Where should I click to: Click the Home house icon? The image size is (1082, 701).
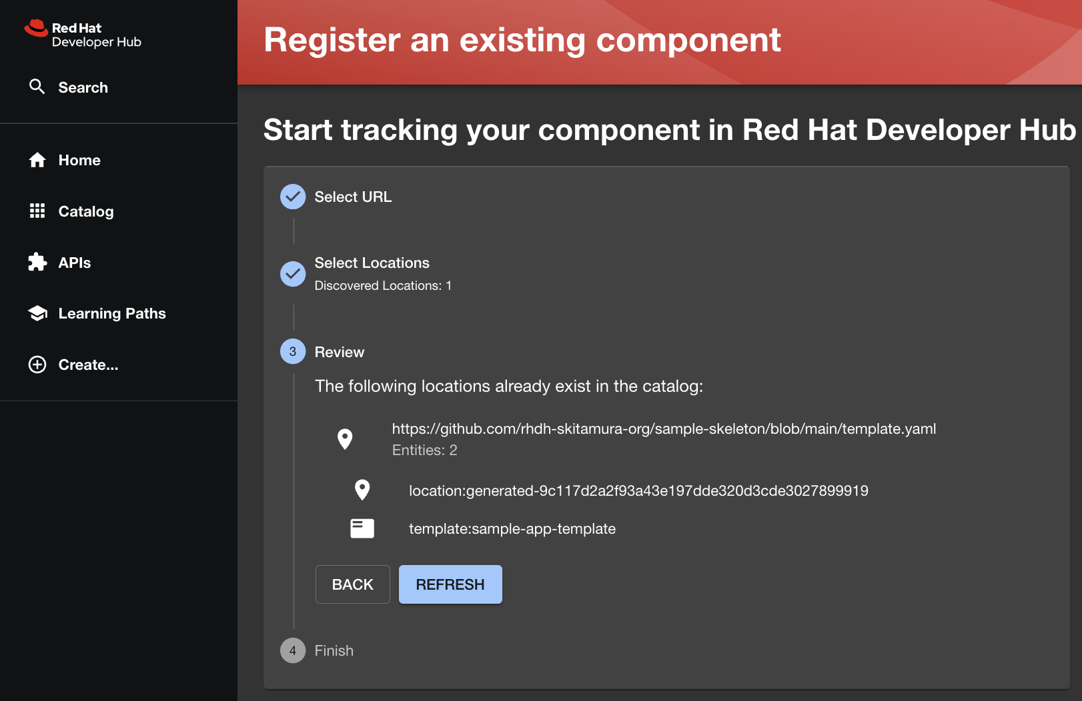(37, 160)
